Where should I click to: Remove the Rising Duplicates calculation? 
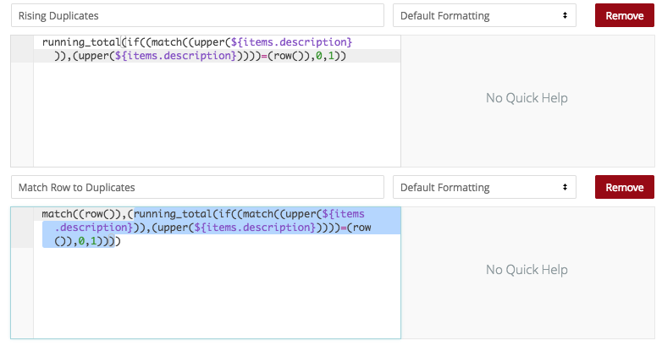625,15
